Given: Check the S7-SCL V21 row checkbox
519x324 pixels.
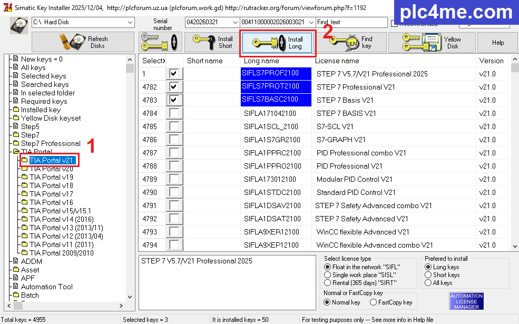Looking at the screenshot, I should coord(173,126).
